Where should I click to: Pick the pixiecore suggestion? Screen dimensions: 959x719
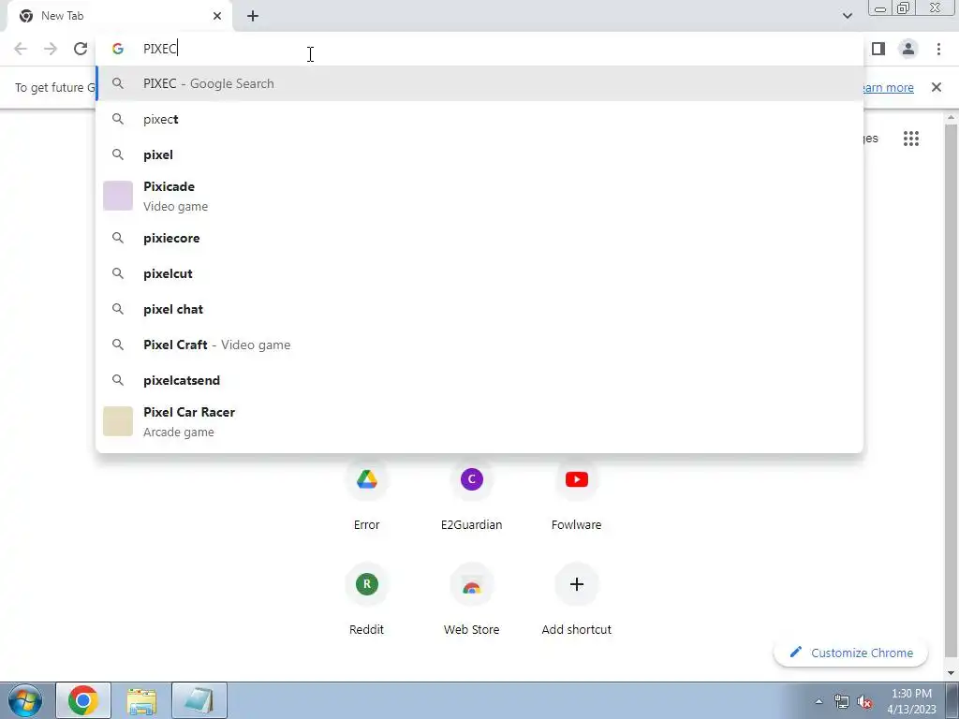click(479, 238)
